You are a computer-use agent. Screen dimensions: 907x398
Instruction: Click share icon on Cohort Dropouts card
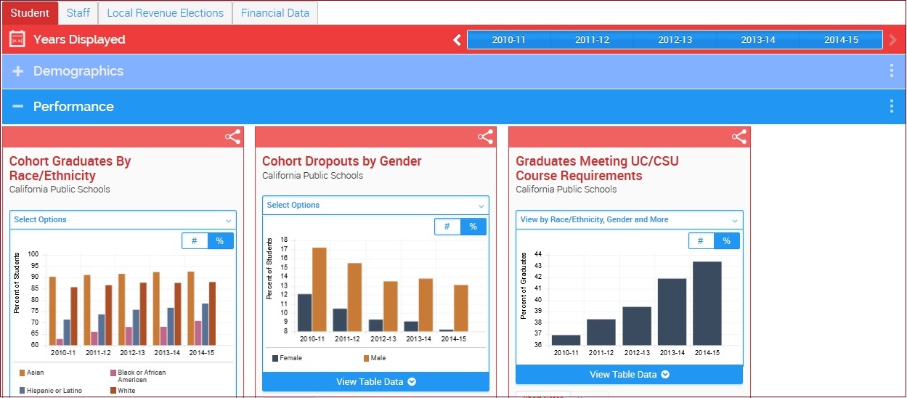point(485,137)
